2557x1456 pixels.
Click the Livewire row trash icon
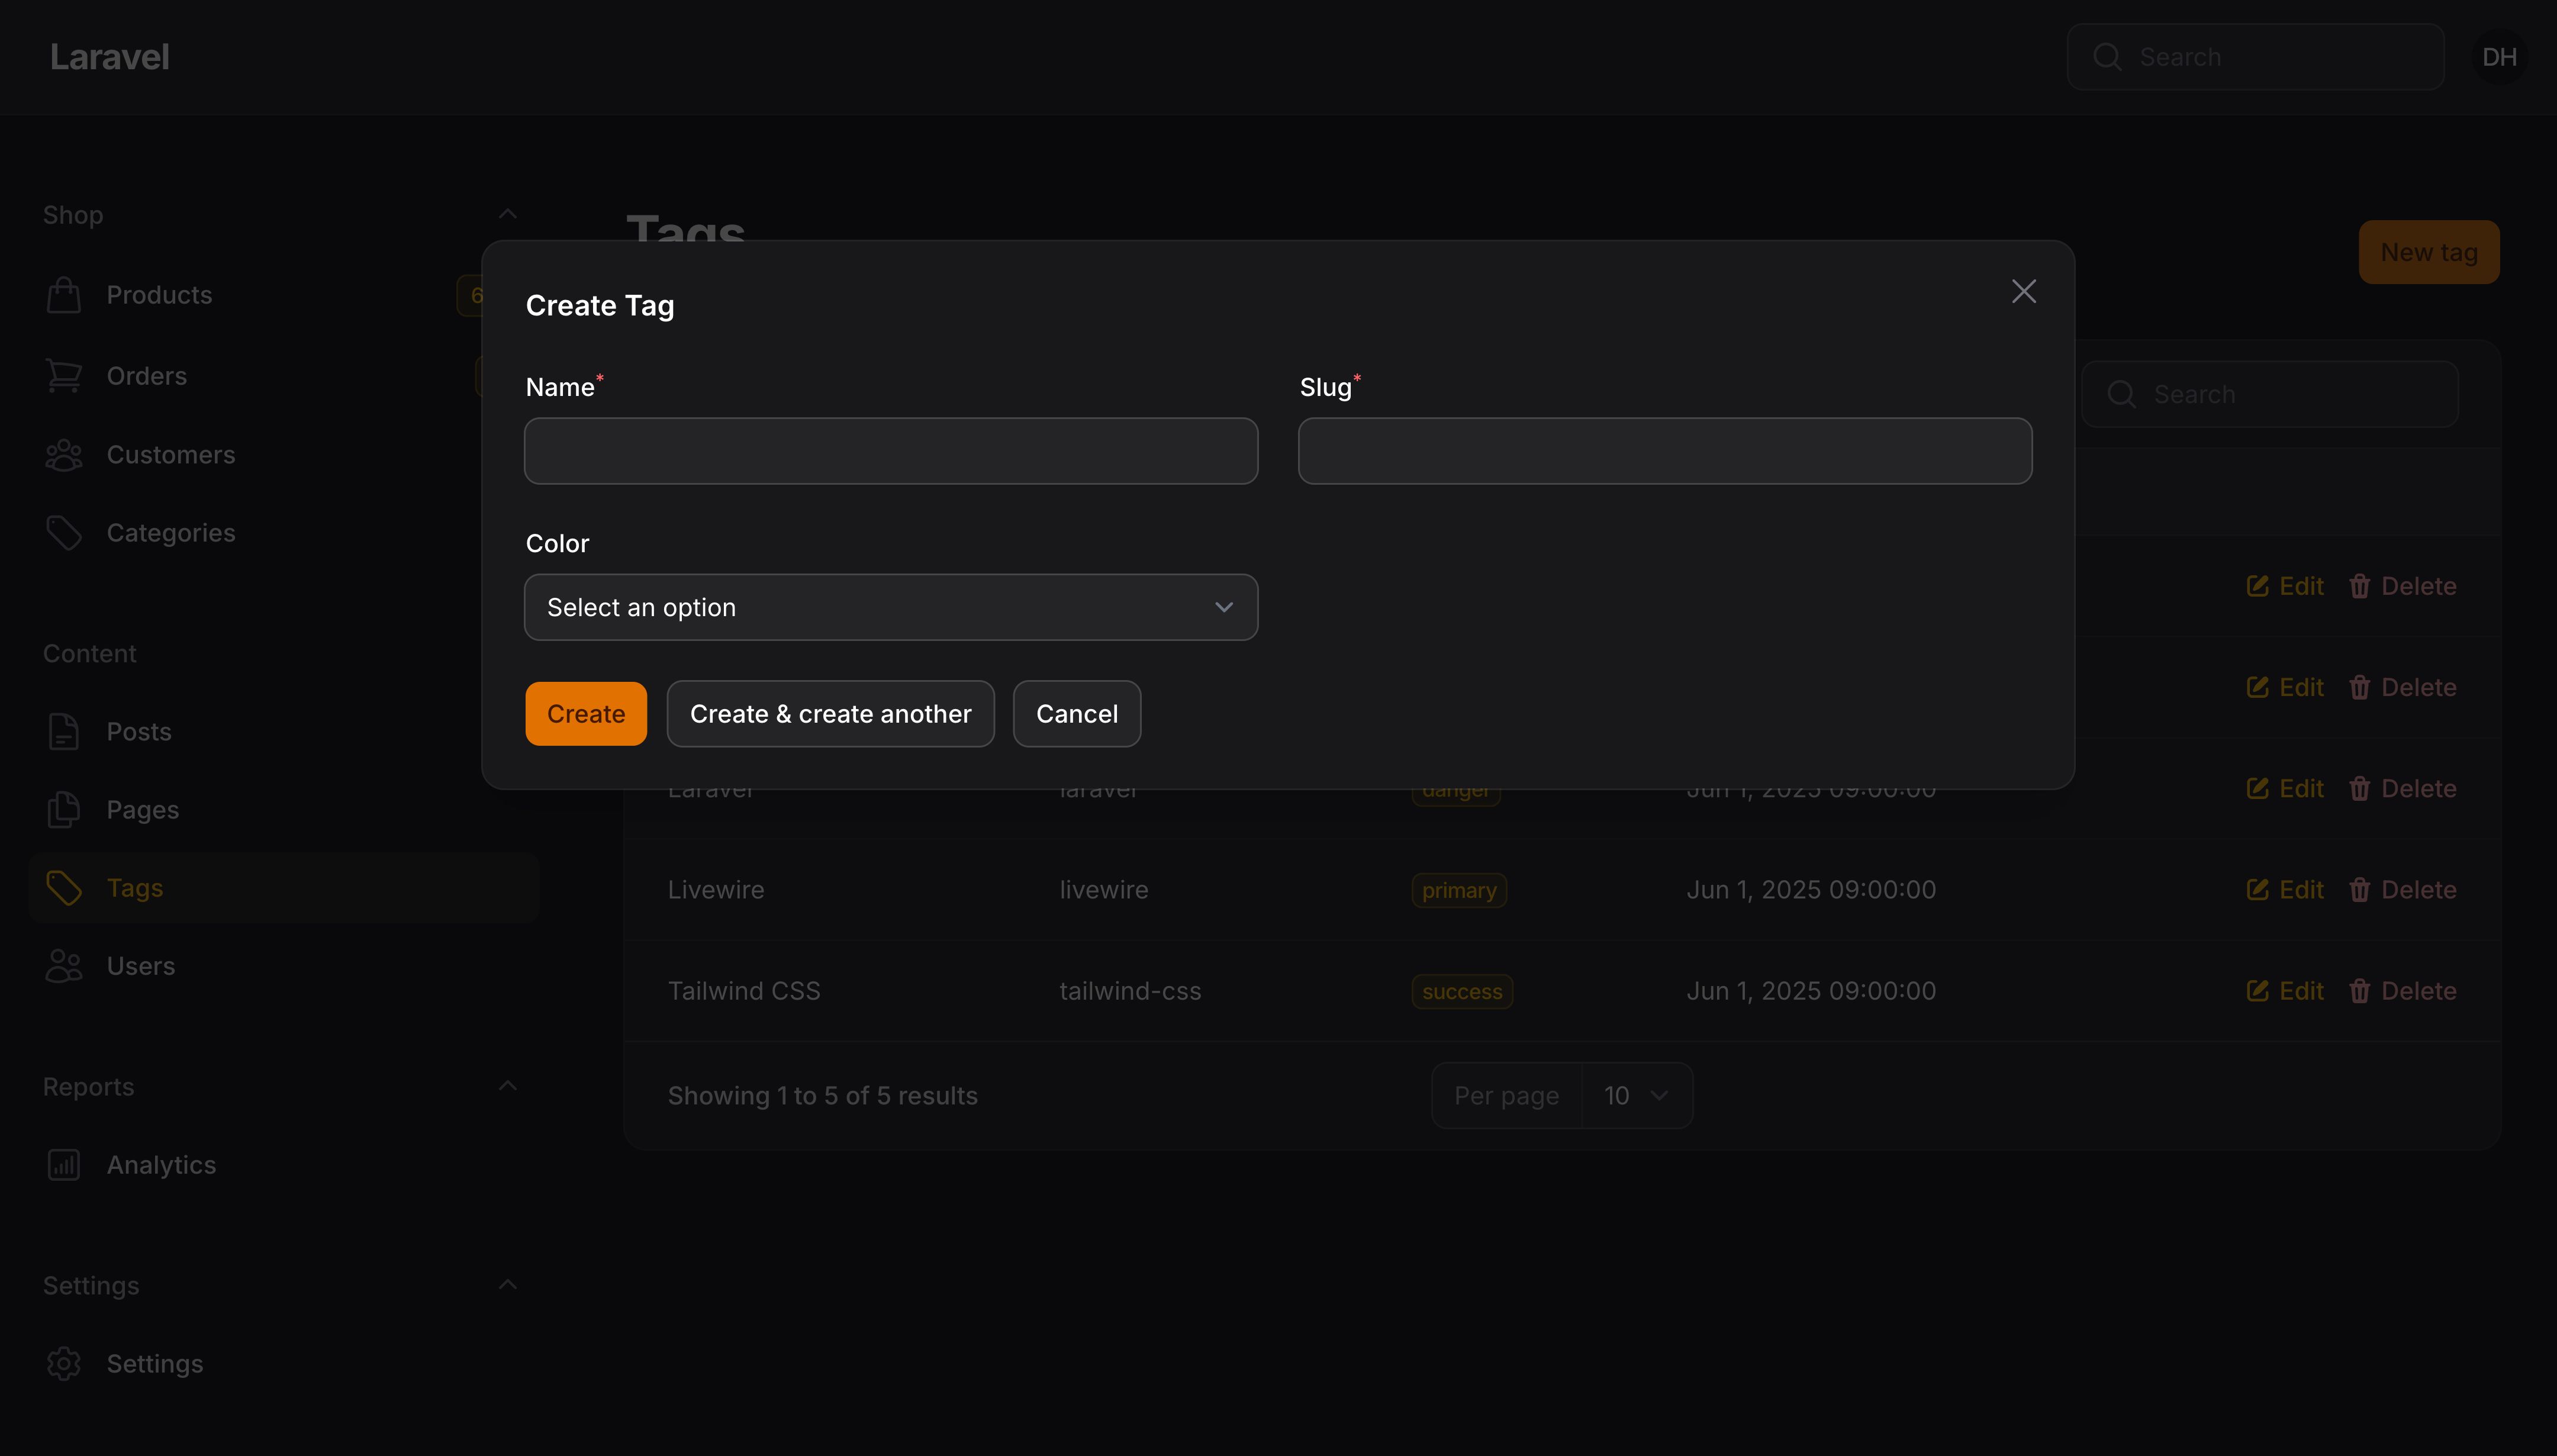(x=2359, y=890)
